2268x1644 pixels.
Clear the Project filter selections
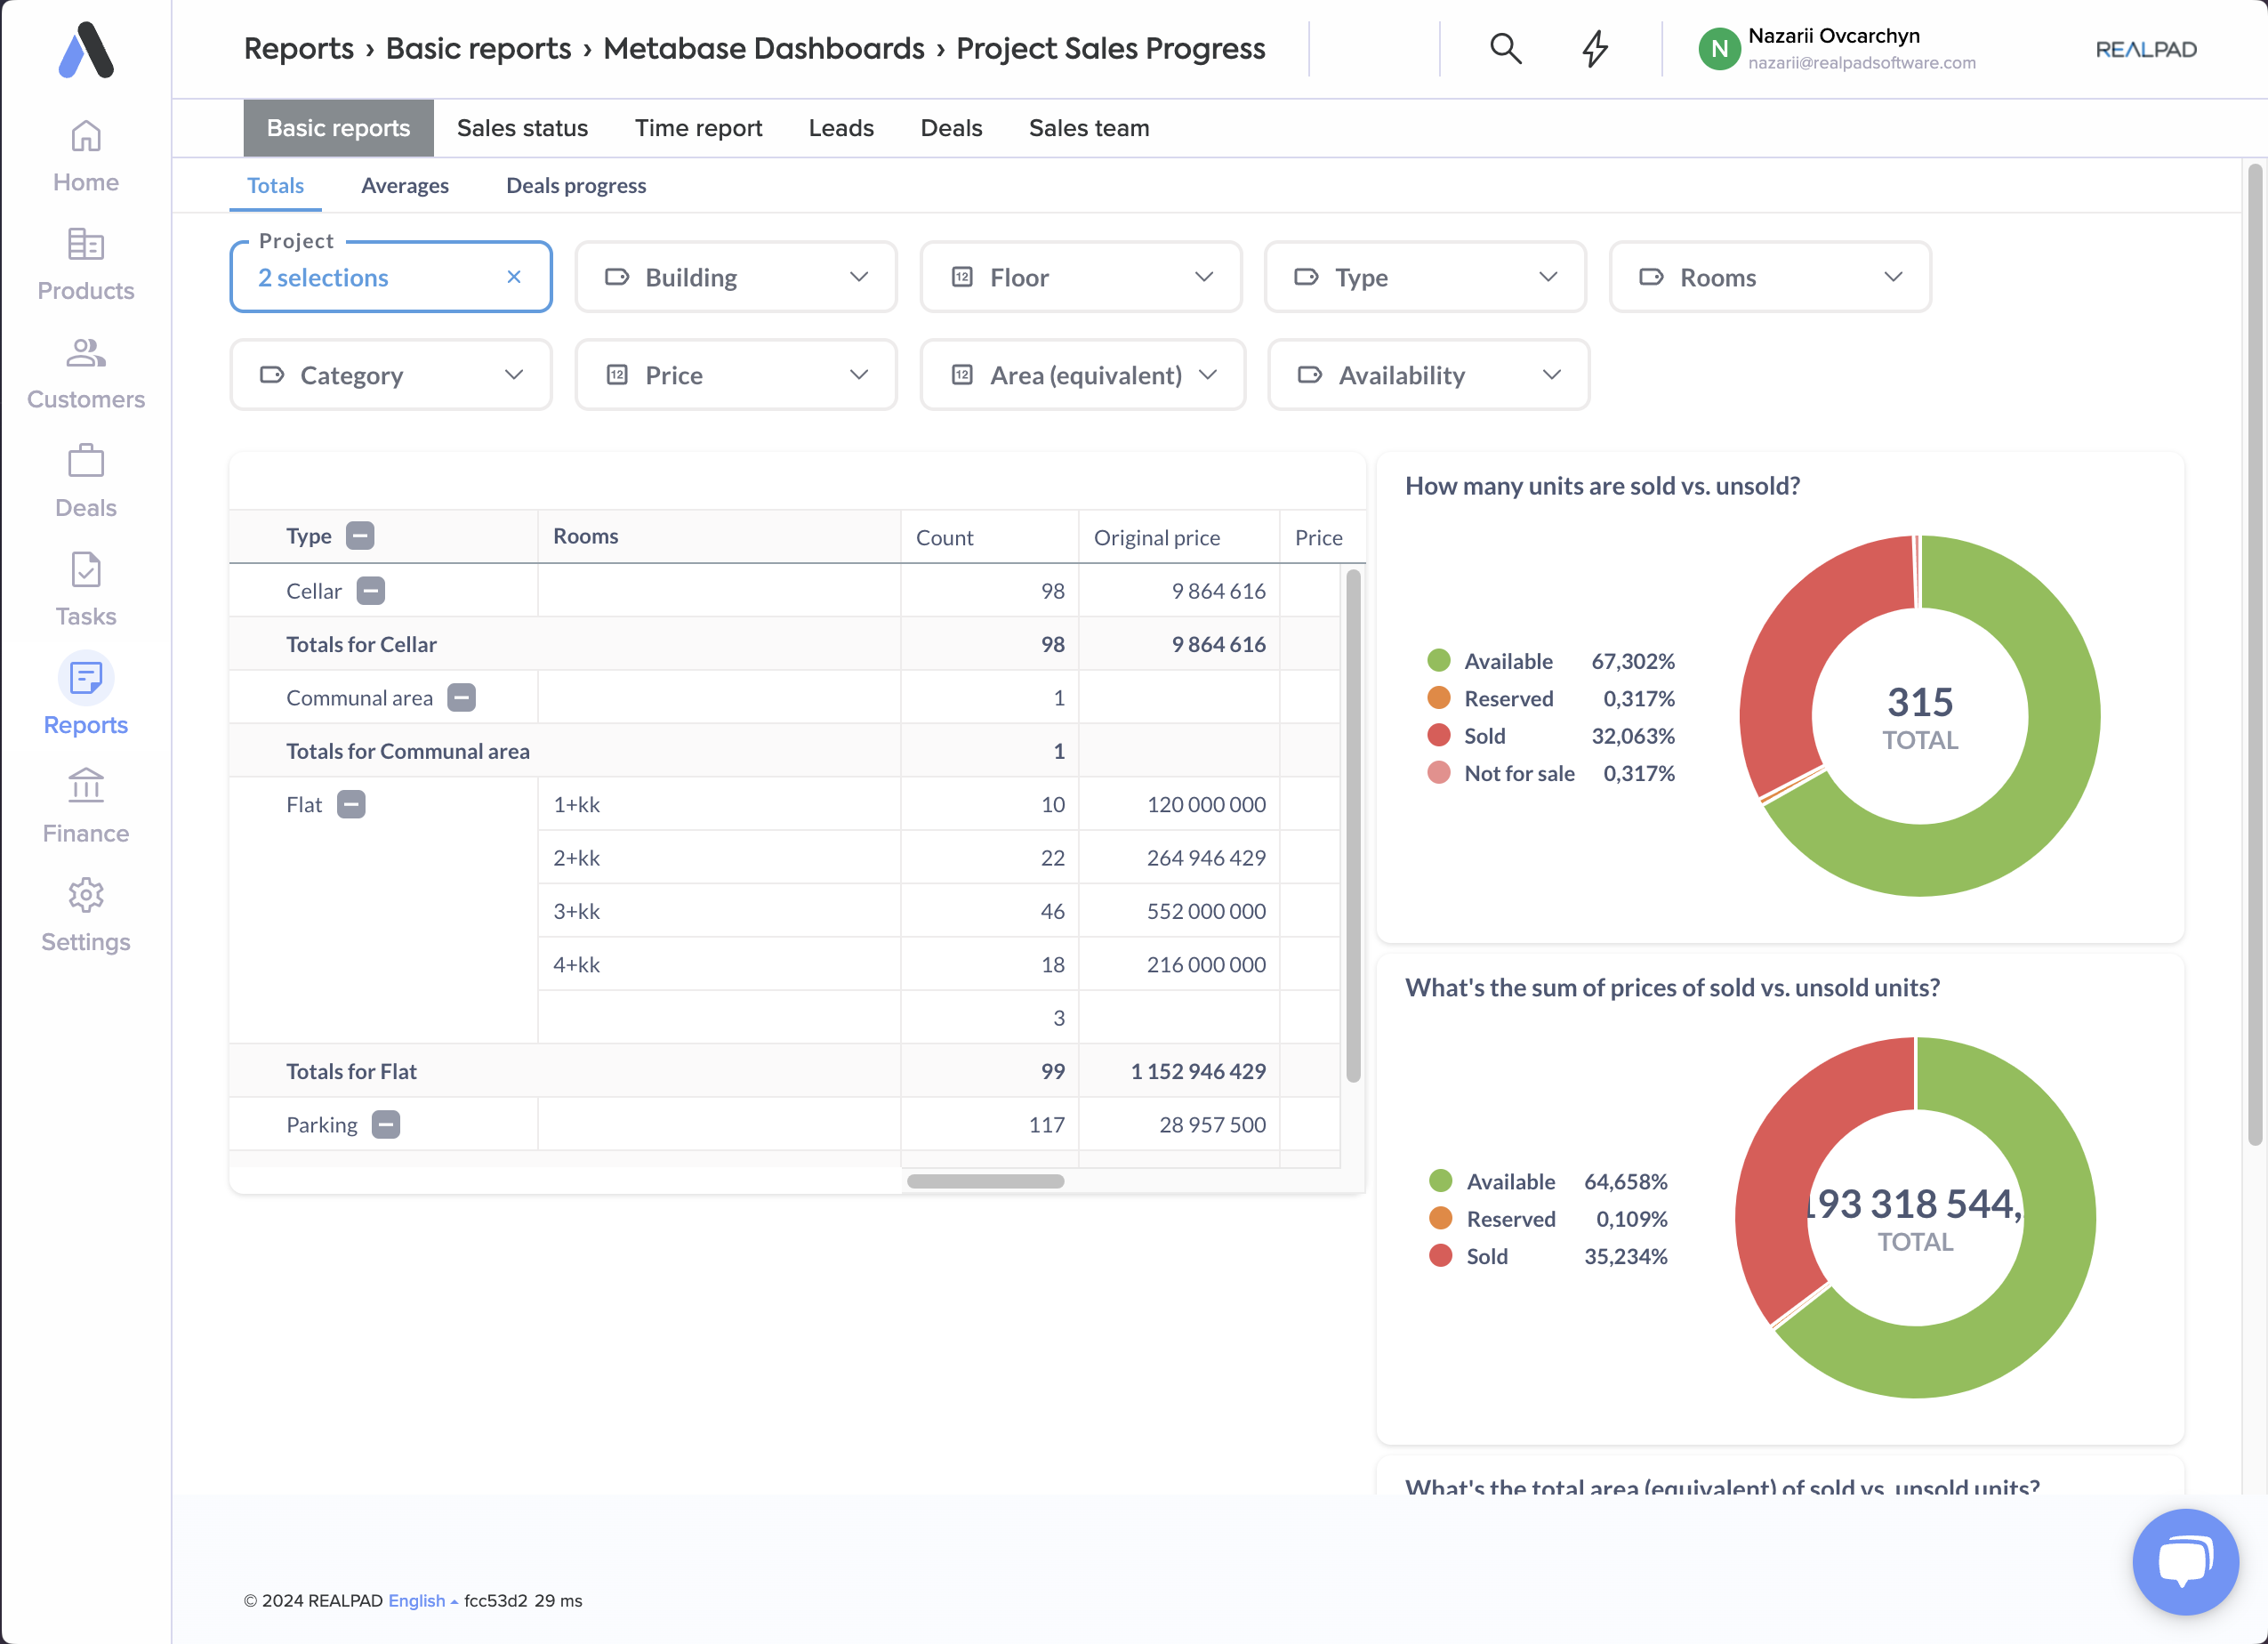[514, 277]
